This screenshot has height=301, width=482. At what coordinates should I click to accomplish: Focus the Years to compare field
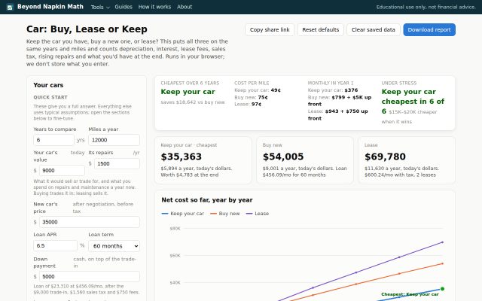[x=53, y=140]
